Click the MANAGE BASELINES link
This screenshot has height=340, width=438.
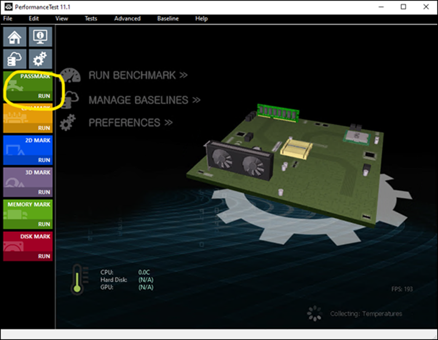145,100
